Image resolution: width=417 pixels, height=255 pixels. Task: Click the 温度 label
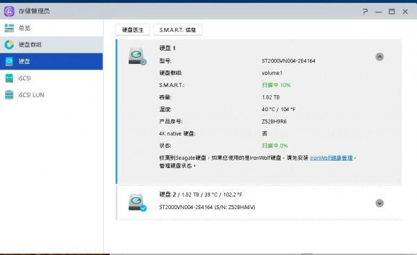point(165,109)
